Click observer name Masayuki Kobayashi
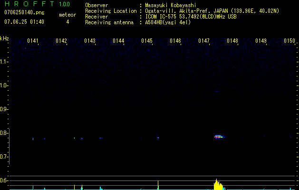The width and height of the screenshot is (299, 190). point(171,5)
